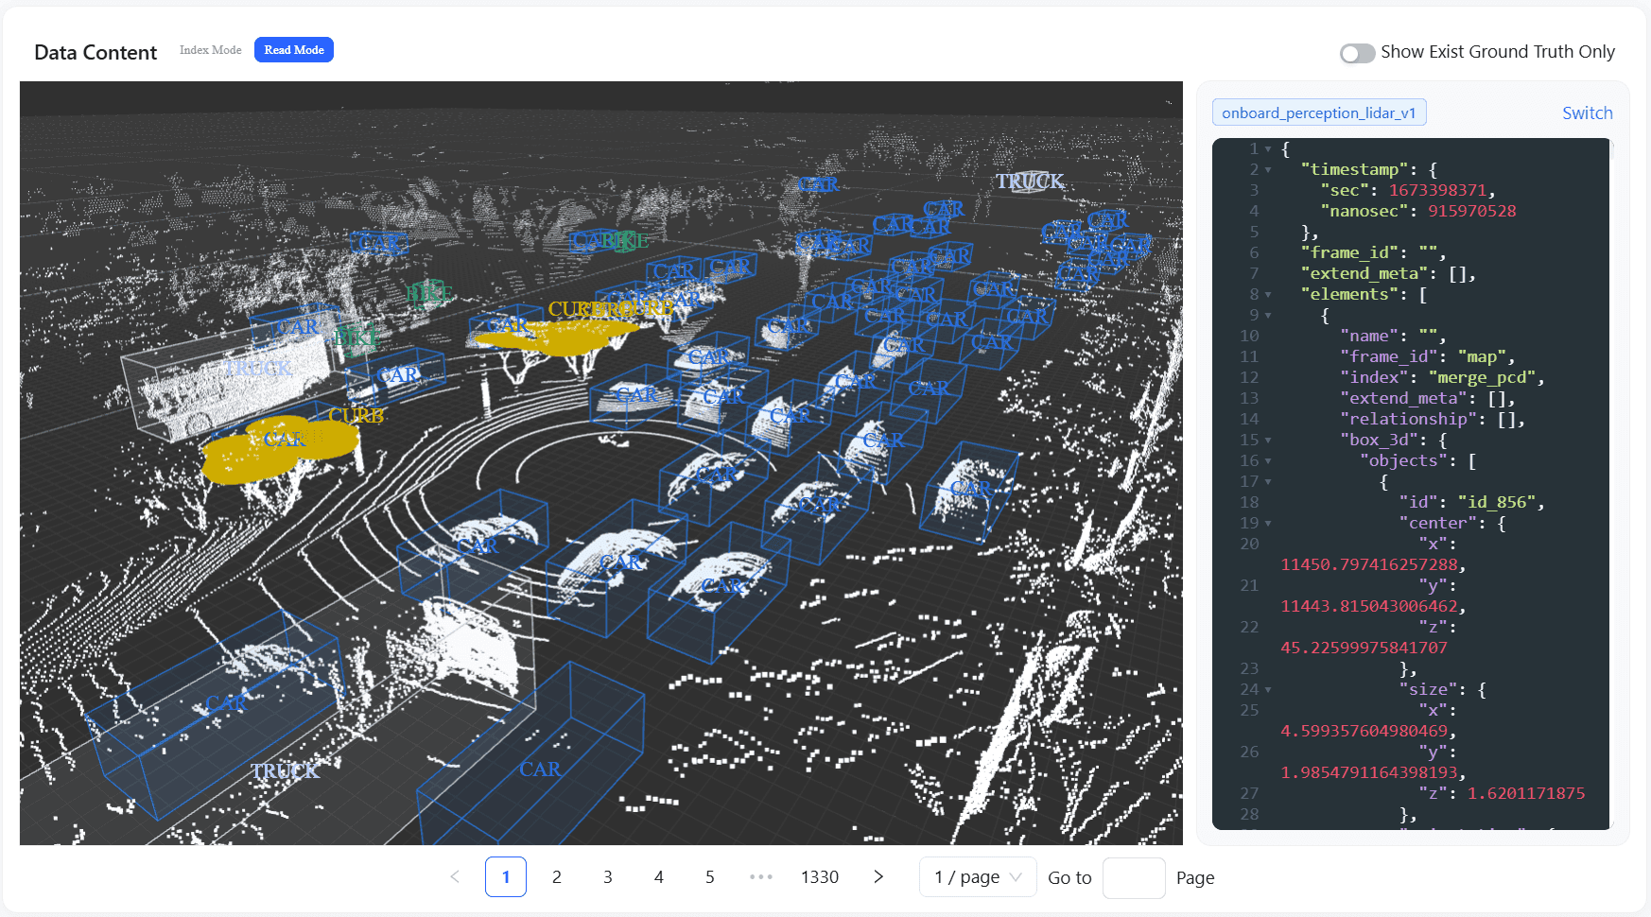Go to page 2

pos(557,877)
